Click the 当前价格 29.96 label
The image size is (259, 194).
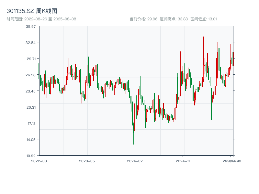click(x=143, y=19)
